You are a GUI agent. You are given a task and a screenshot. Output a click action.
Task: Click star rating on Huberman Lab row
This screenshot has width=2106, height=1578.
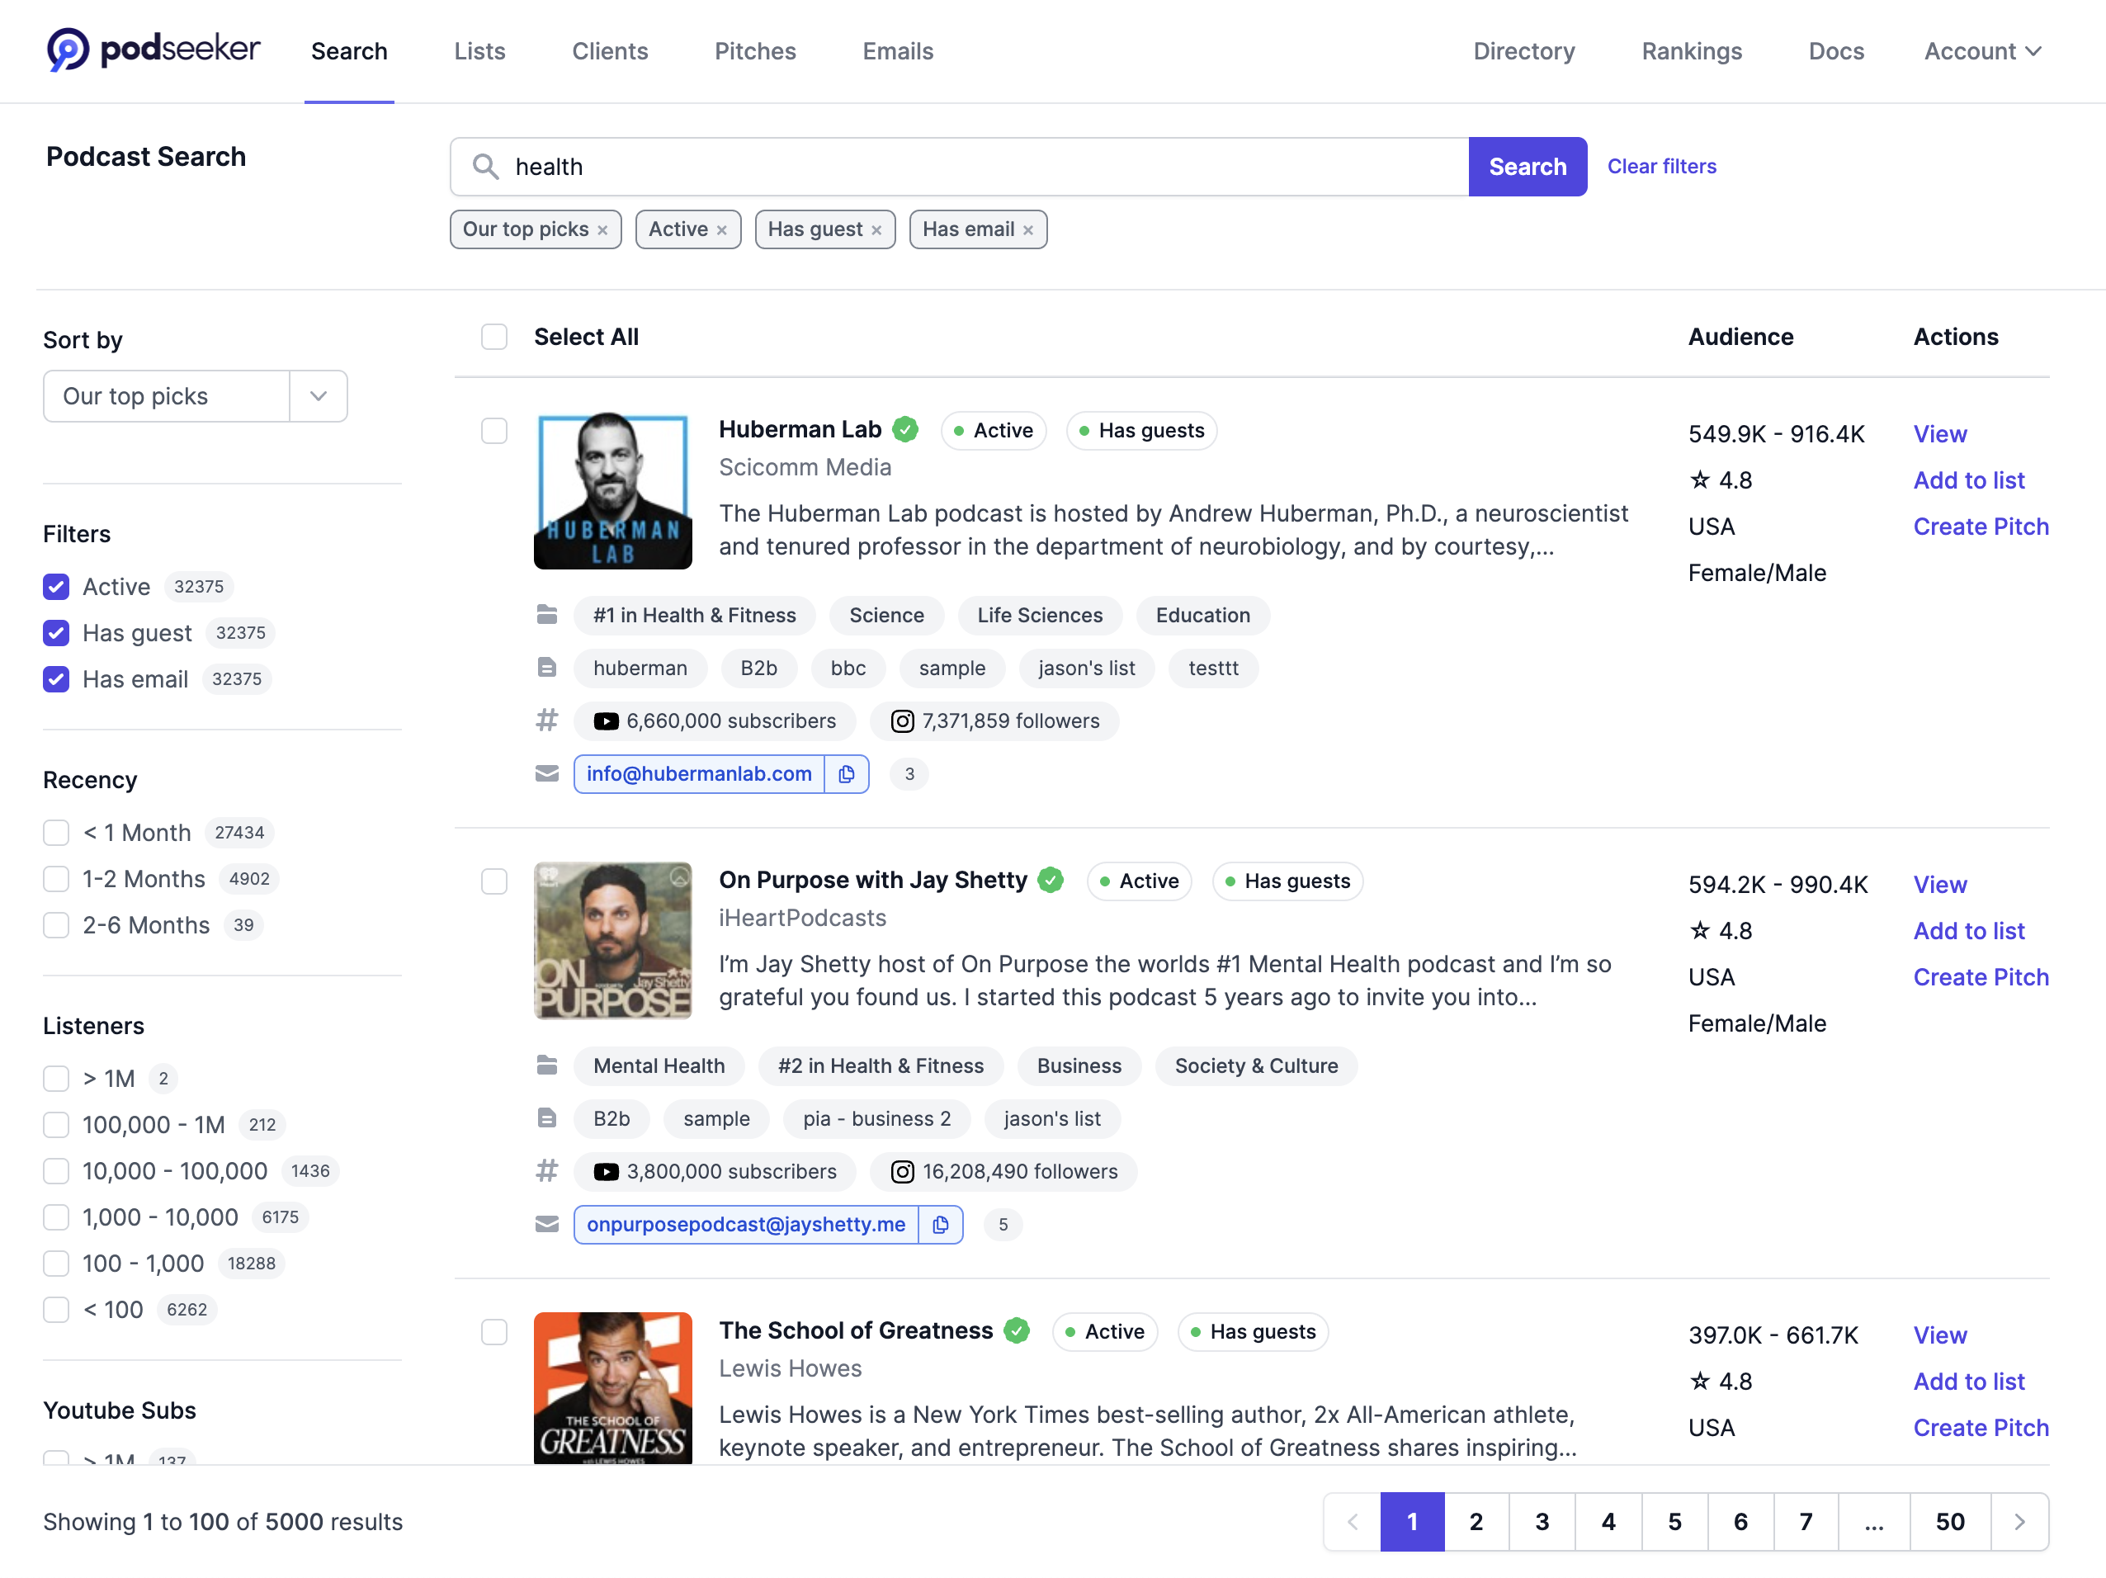1720,480
